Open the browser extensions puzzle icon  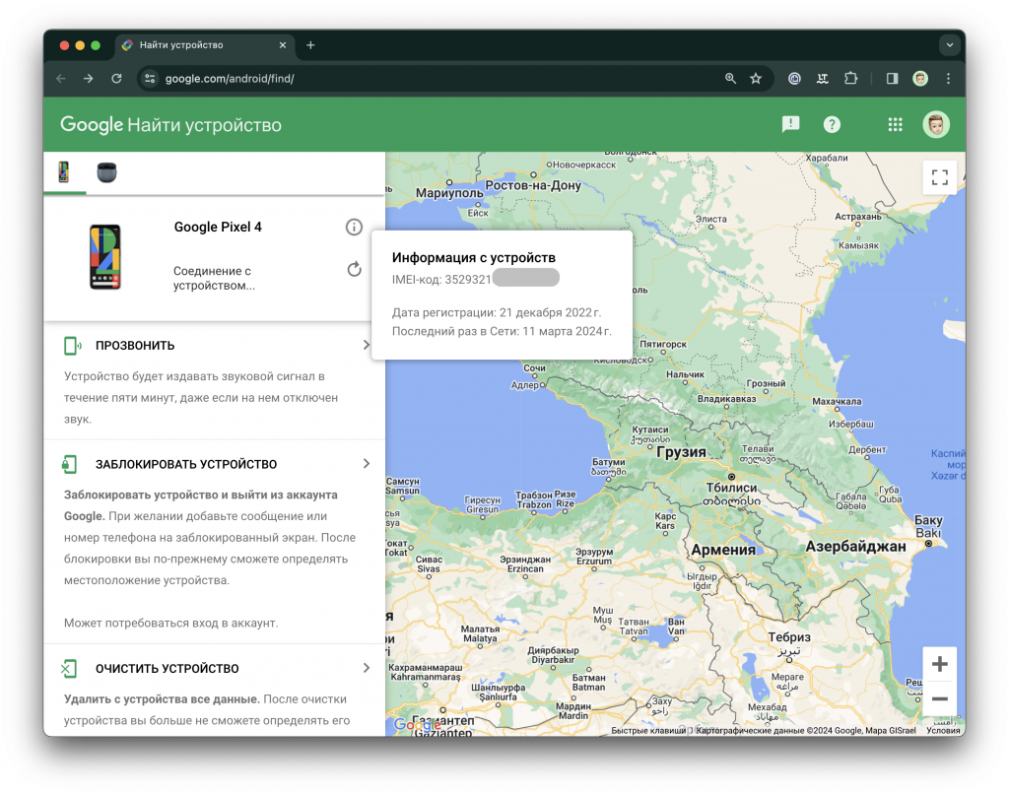click(851, 79)
